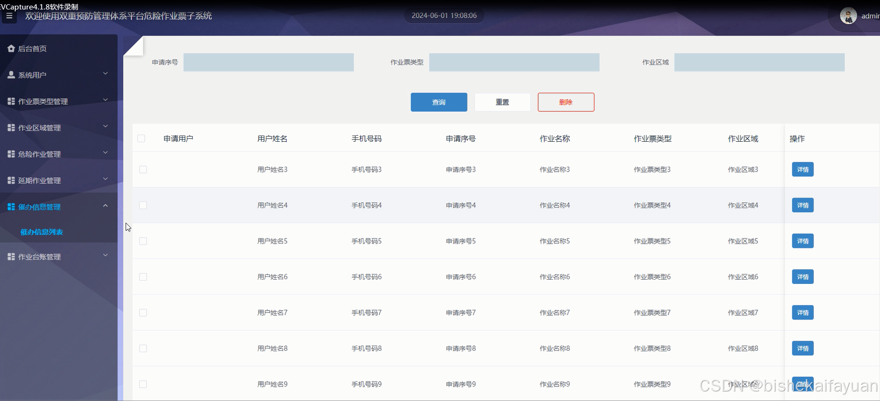Open 详情 for 用户姓名5 row
The height and width of the screenshot is (401, 880).
(803, 241)
